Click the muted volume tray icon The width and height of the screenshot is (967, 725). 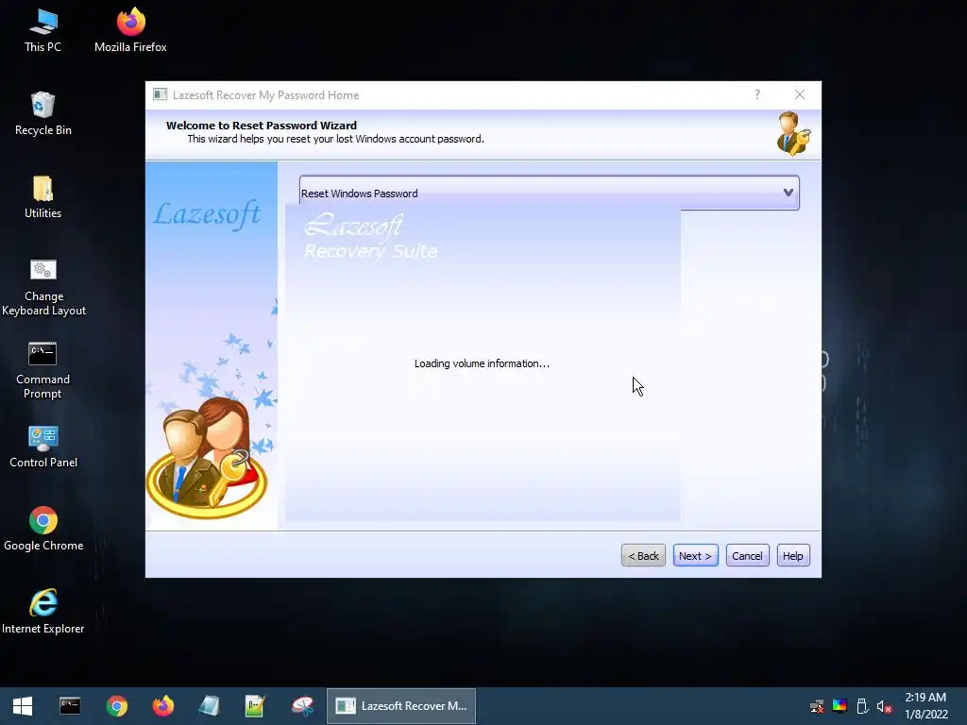coord(884,706)
